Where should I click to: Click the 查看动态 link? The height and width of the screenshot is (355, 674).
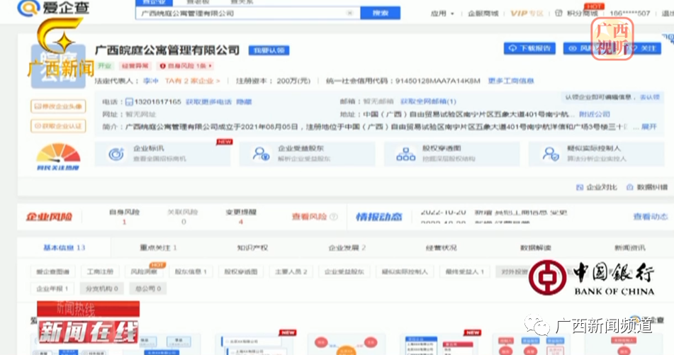(x=651, y=217)
